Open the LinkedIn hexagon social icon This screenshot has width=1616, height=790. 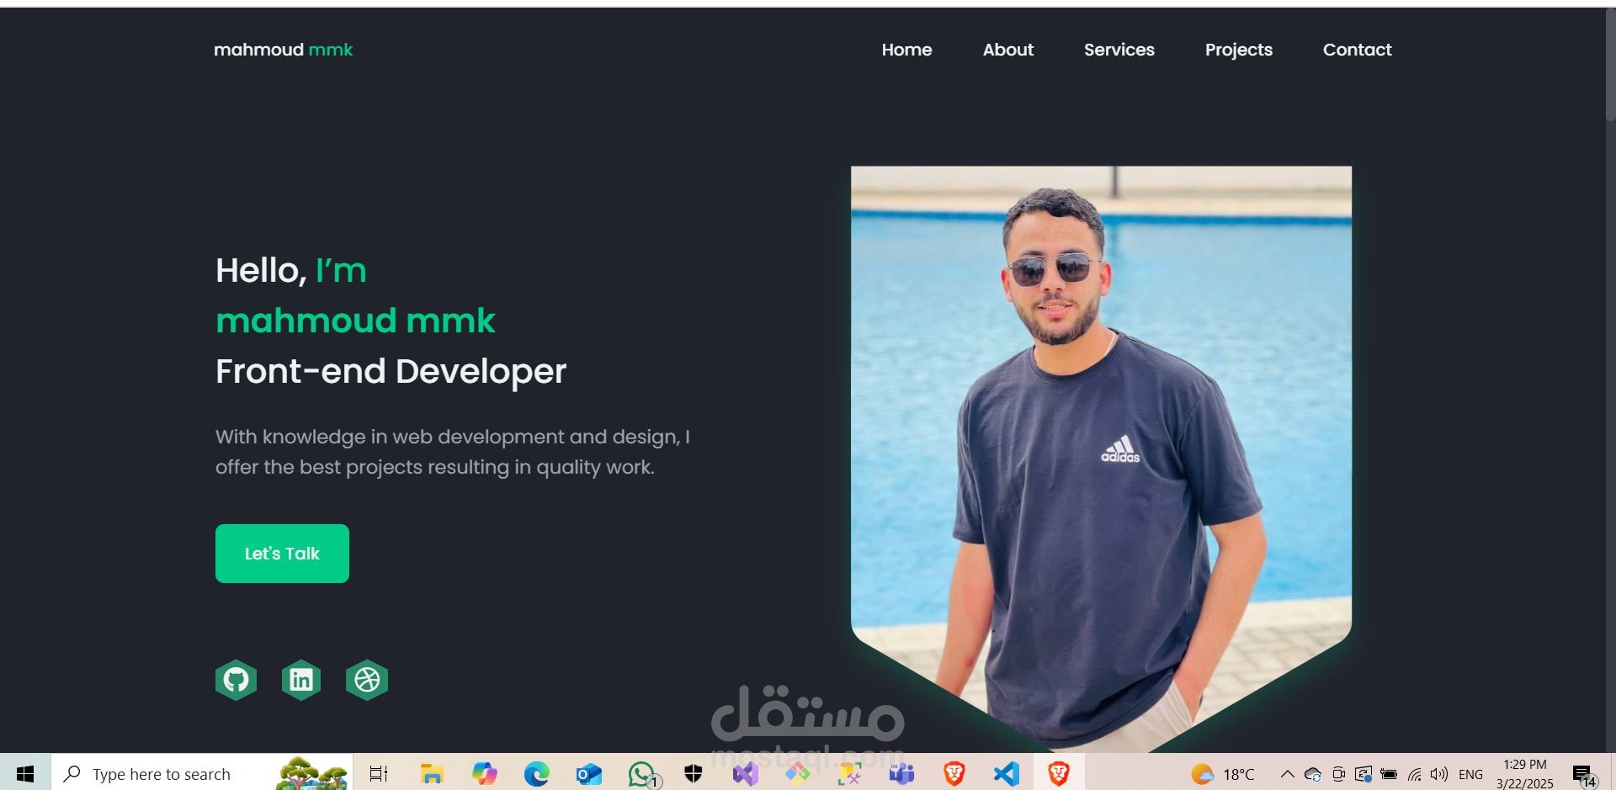click(301, 680)
